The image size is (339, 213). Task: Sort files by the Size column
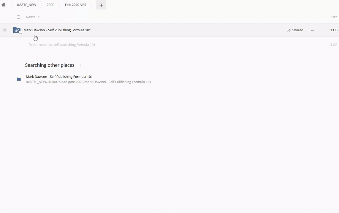[334, 17]
